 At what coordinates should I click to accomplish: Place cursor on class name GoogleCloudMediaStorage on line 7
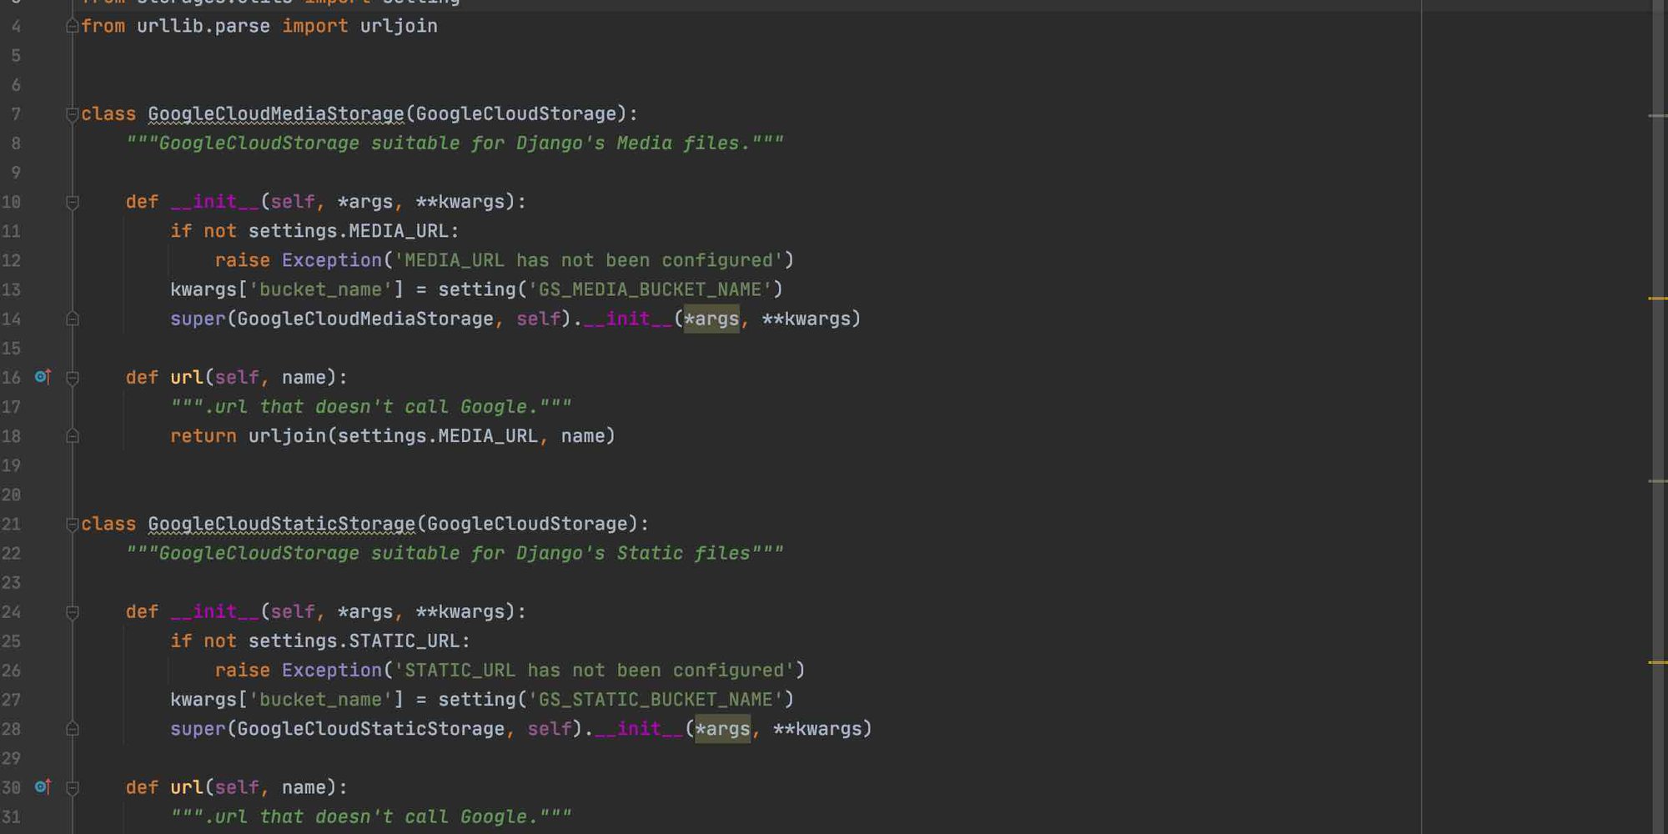tap(276, 114)
